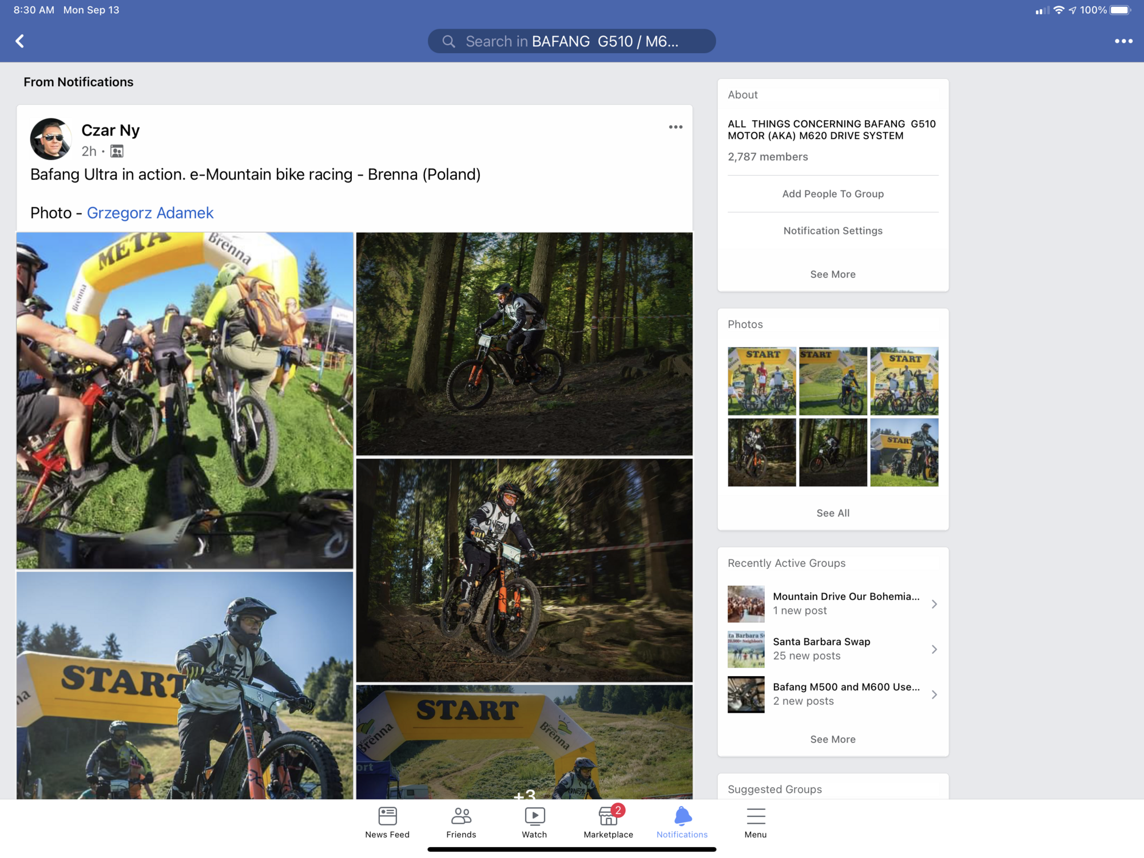Click See All under Photos
The image size is (1144, 858).
(833, 513)
